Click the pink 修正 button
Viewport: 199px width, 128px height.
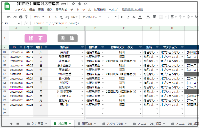(x=36, y=38)
